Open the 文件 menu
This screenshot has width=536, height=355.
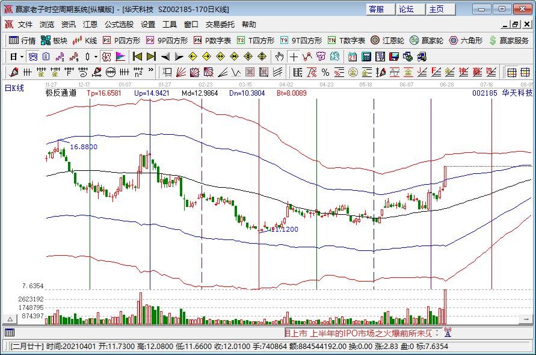[x=25, y=25]
